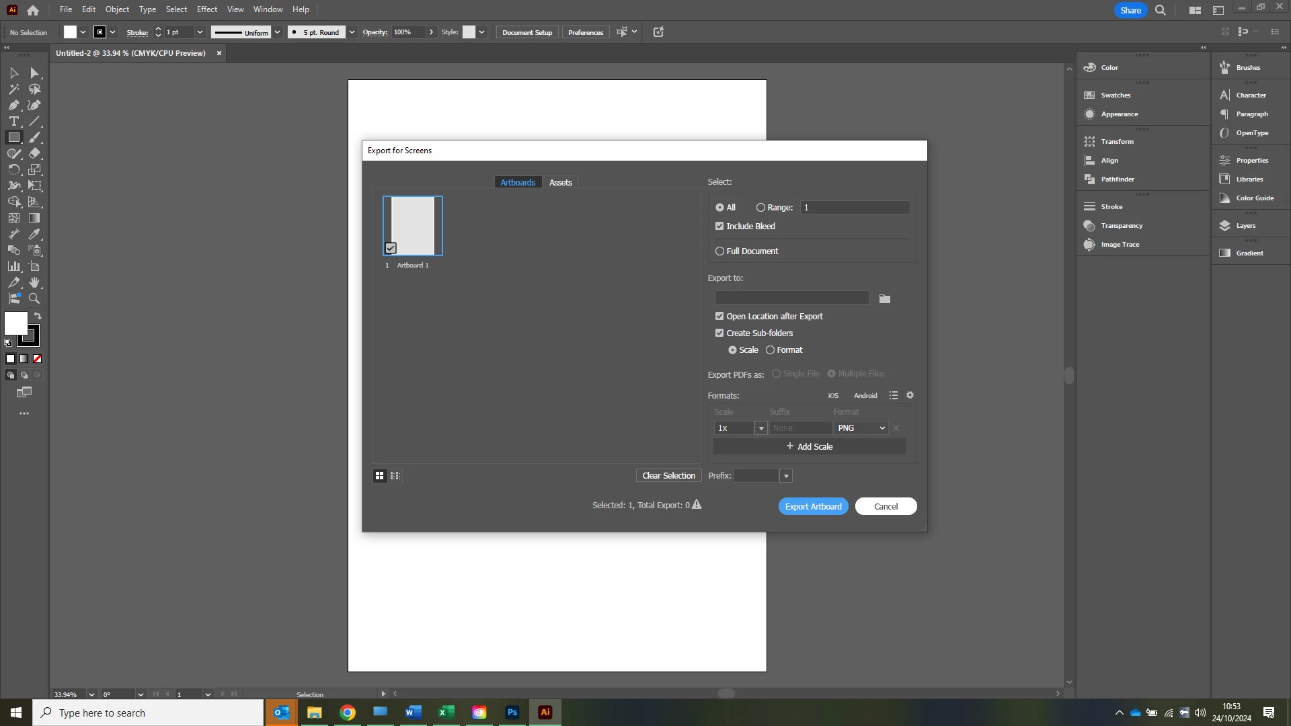
Task: Select the Full Document radio button
Action: 719,251
